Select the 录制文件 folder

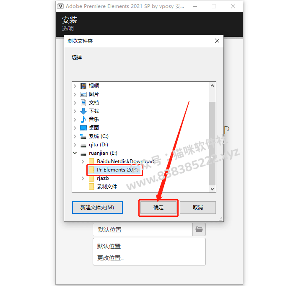(103, 187)
